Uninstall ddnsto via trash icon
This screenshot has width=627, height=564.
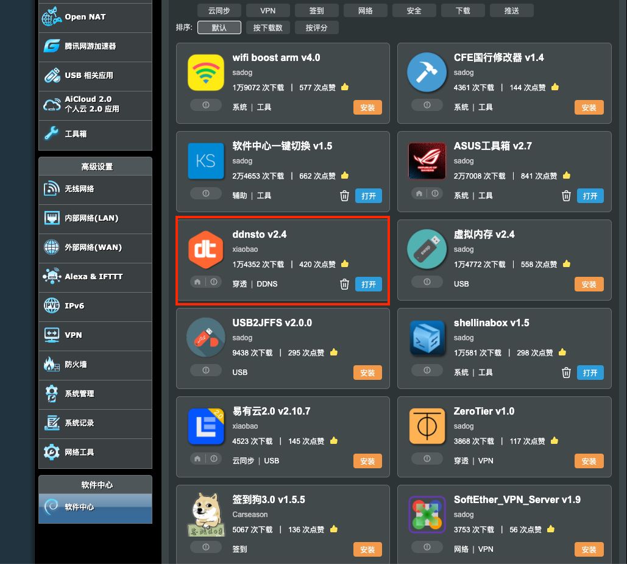point(344,284)
